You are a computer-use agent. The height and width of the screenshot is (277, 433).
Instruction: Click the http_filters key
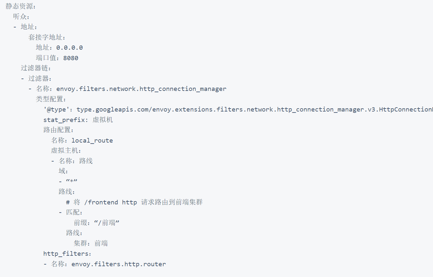(x=66, y=254)
